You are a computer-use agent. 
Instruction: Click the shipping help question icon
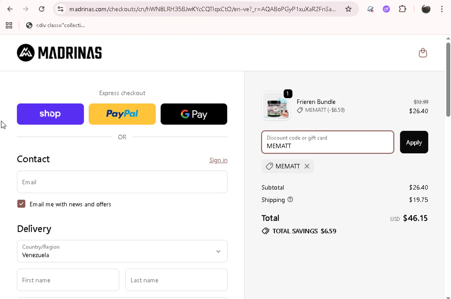click(290, 199)
